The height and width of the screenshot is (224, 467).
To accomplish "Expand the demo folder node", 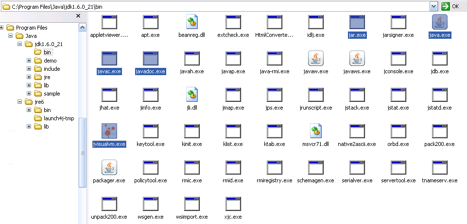I will pyautogui.click(x=29, y=60).
